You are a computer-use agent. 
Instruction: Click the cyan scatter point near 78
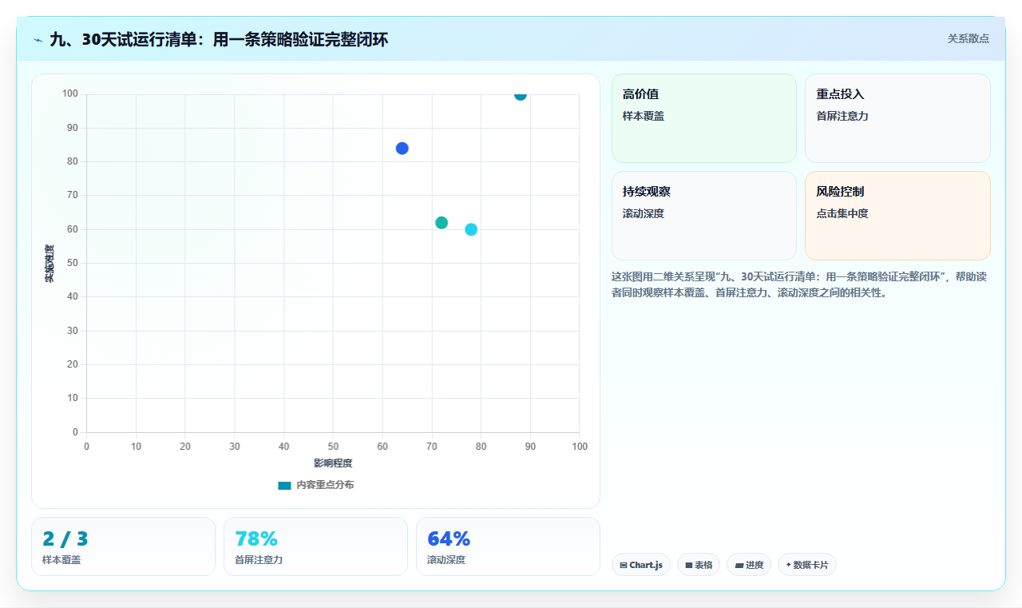click(471, 229)
